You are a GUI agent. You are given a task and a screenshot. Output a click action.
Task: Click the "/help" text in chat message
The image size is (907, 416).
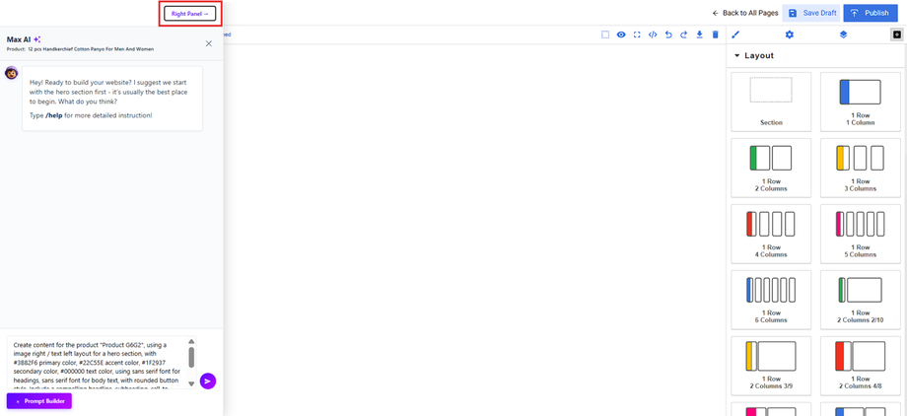click(x=54, y=115)
